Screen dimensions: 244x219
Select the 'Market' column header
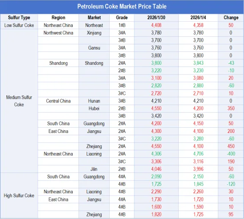pos(94,18)
